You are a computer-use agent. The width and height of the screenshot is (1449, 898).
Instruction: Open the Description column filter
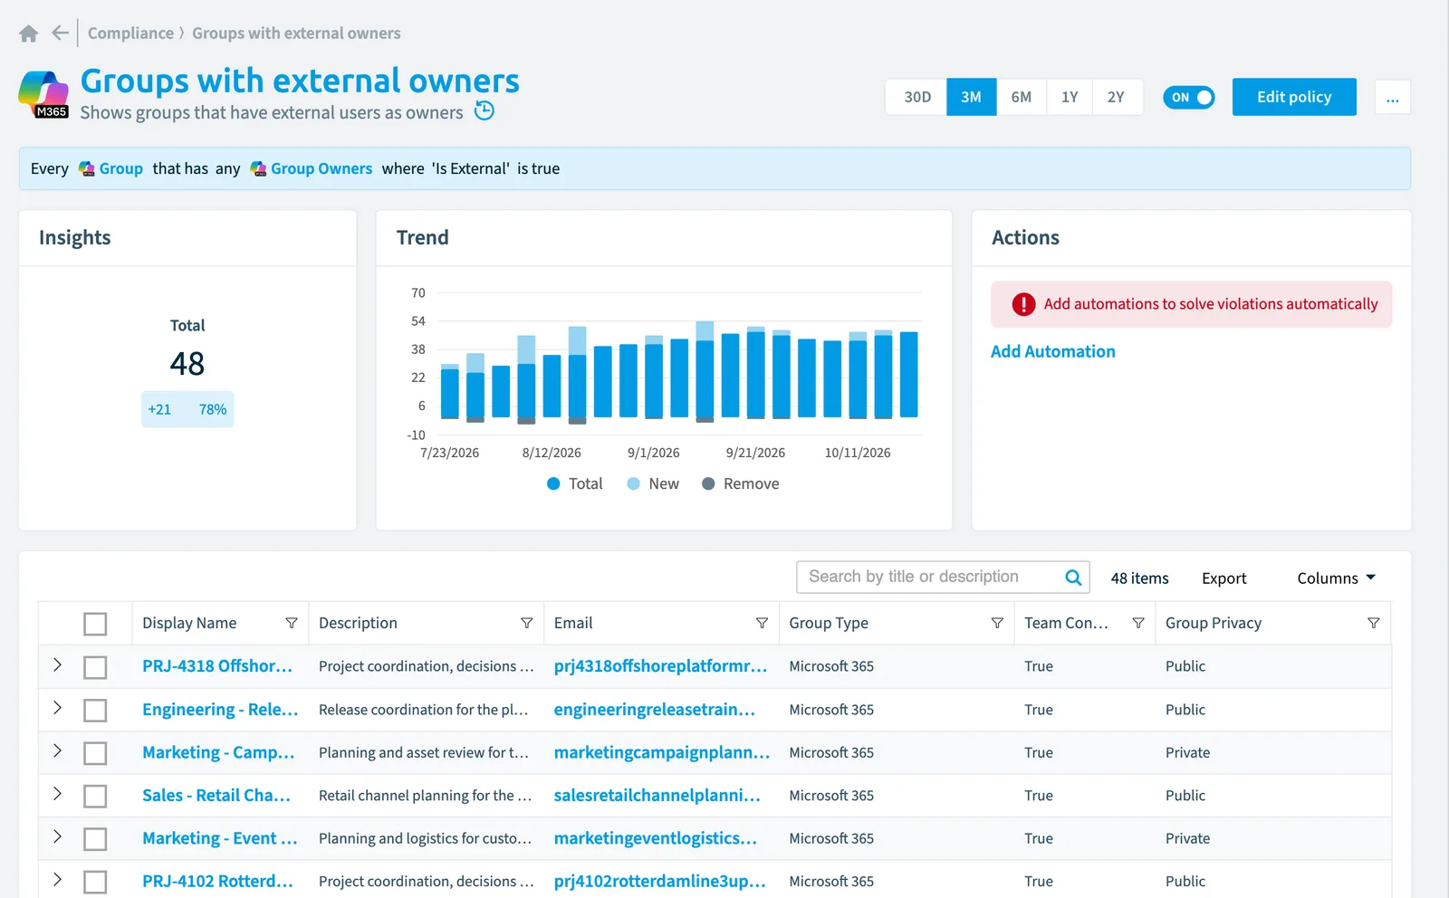[526, 623]
